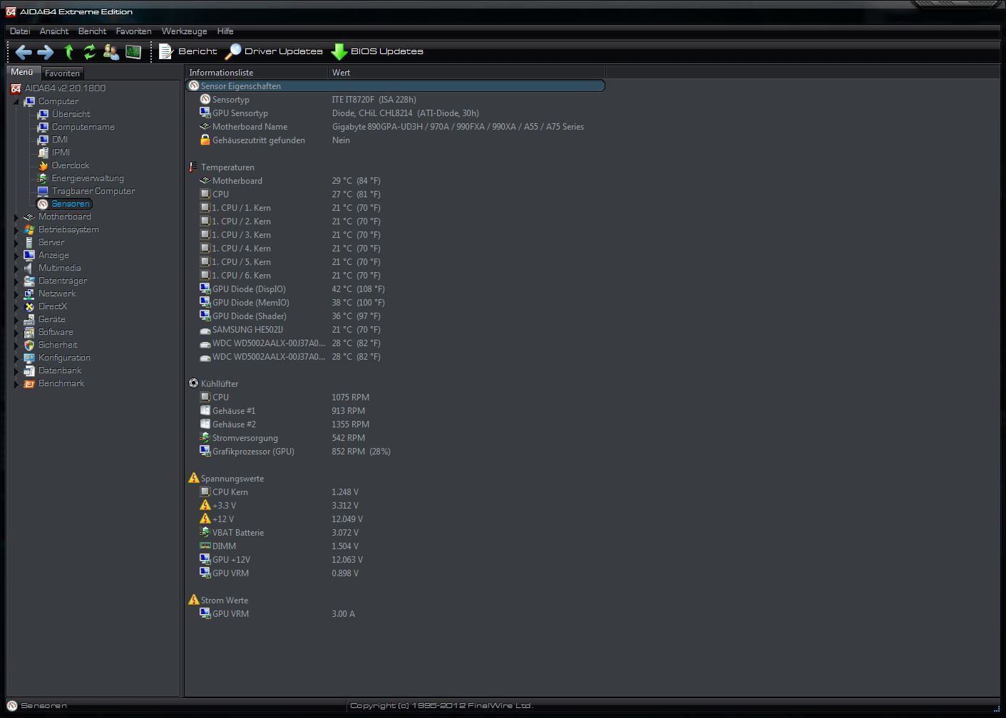Click the Gehäusezutritt gefunden lock icon
The width and height of the screenshot is (1006, 718).
pos(205,140)
